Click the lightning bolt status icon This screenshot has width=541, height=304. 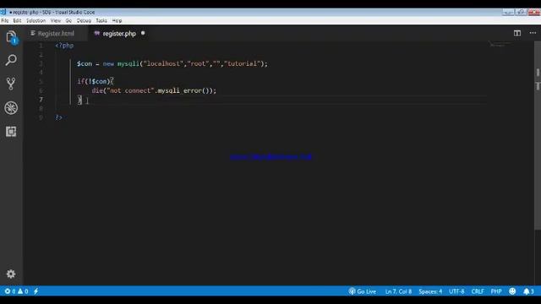click(x=36, y=291)
